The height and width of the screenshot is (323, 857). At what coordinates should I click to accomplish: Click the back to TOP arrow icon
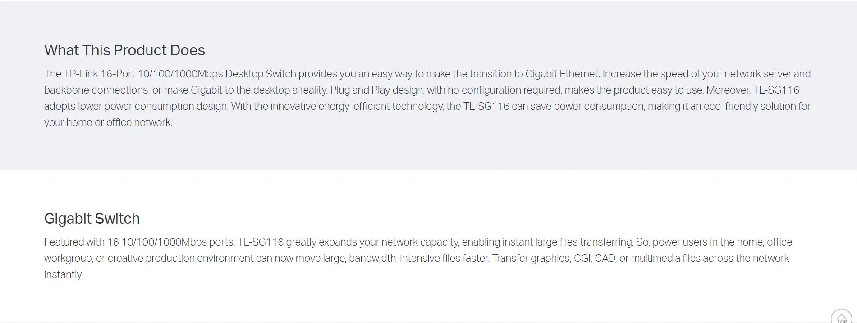(841, 317)
